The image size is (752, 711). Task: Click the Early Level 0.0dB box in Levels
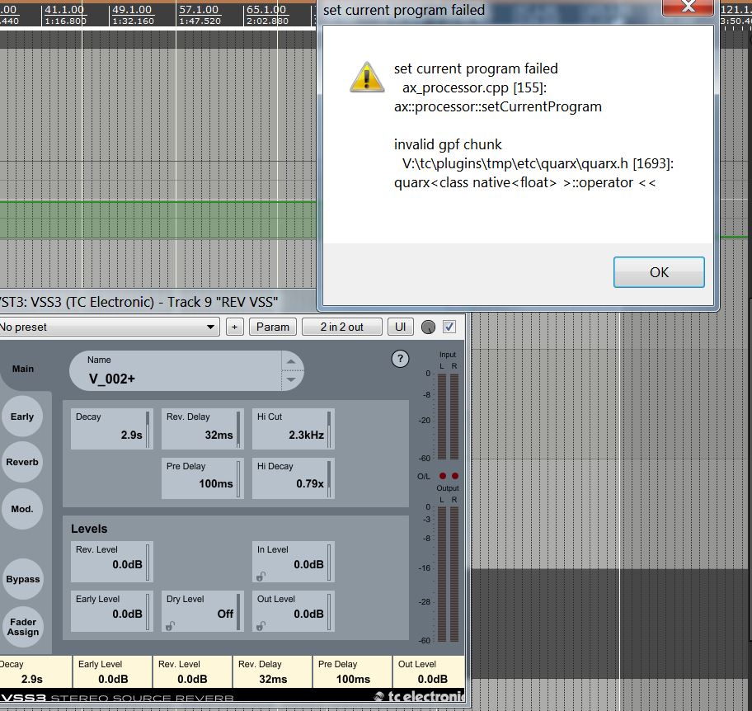pyautogui.click(x=112, y=611)
